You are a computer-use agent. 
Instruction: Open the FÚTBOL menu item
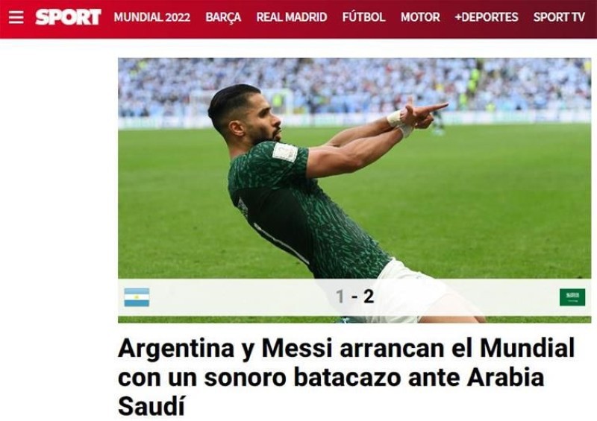point(363,17)
